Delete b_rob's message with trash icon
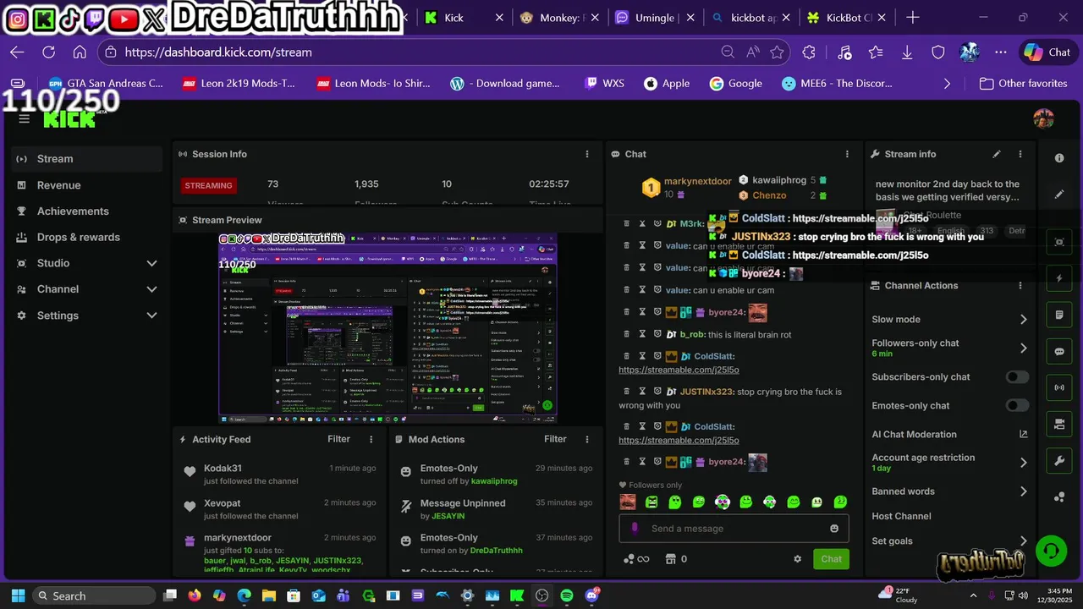Viewport: 1083px width, 609px height. (627, 334)
